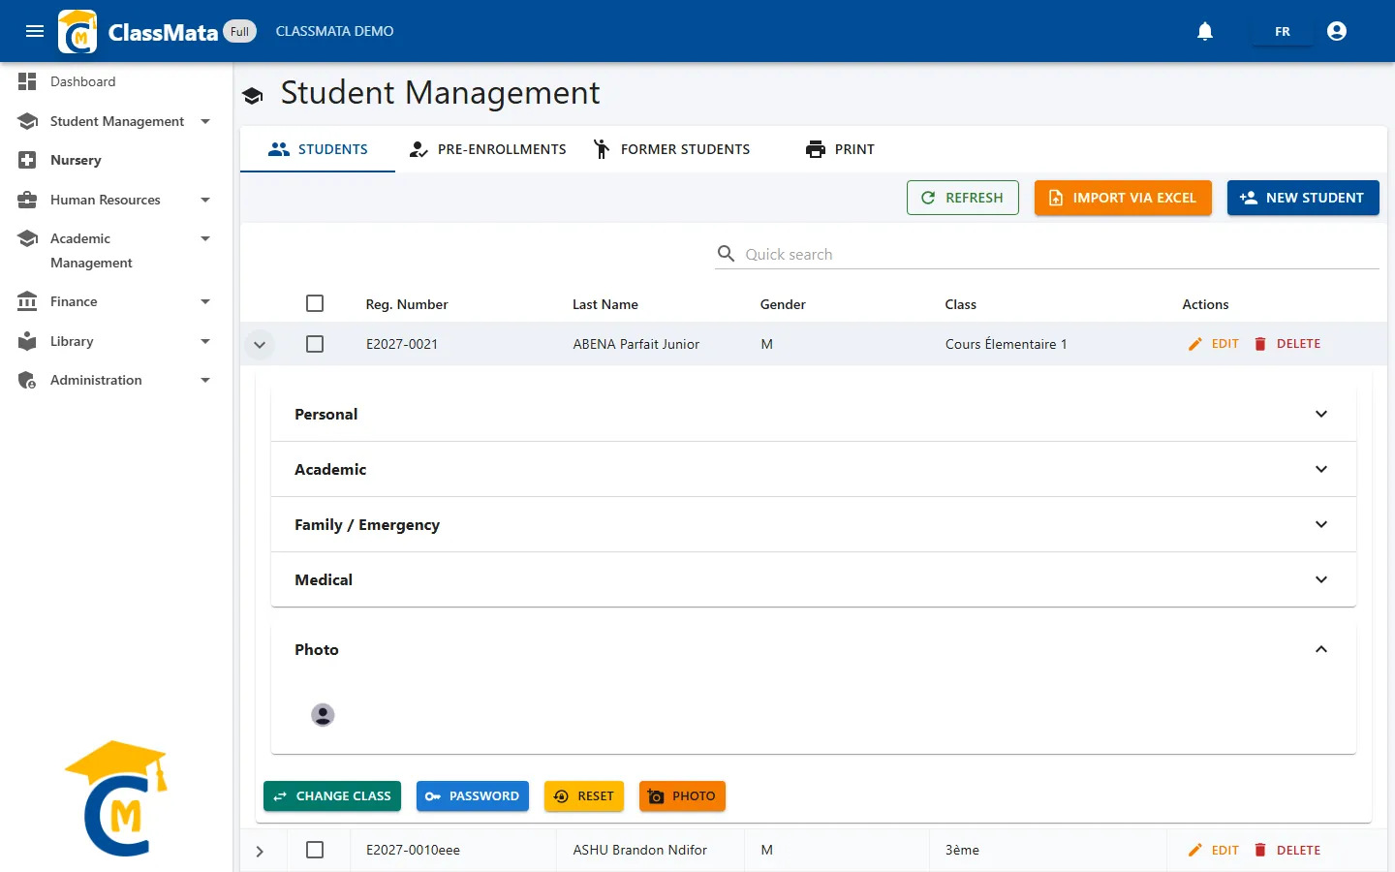This screenshot has height=872, width=1395.
Task: Click the Student Management page title cap icon
Action: pos(253,95)
